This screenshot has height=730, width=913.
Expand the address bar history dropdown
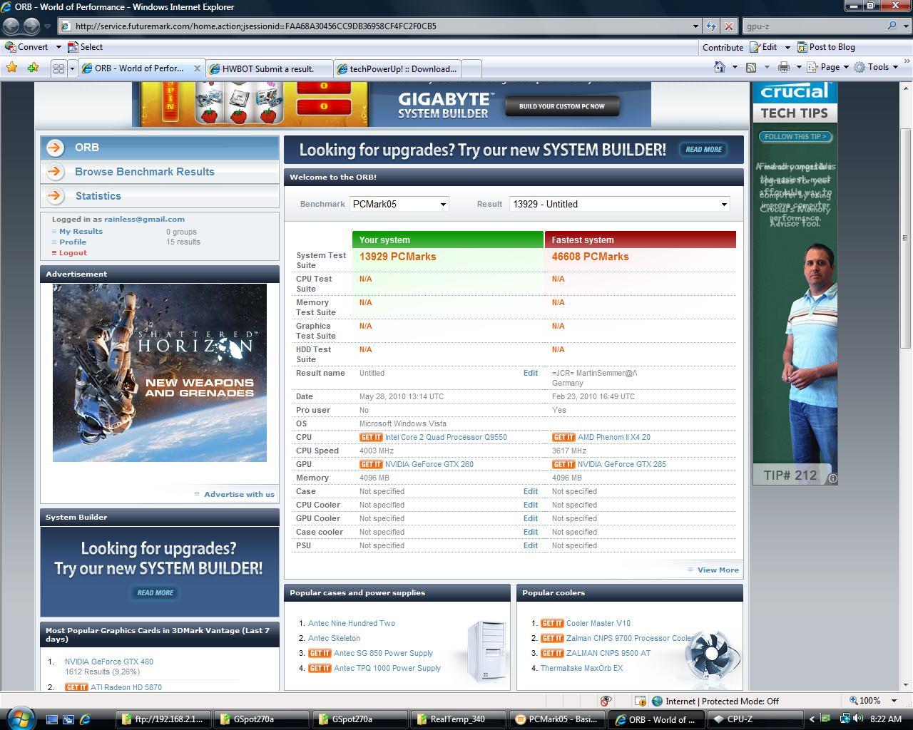pyautogui.click(x=695, y=26)
